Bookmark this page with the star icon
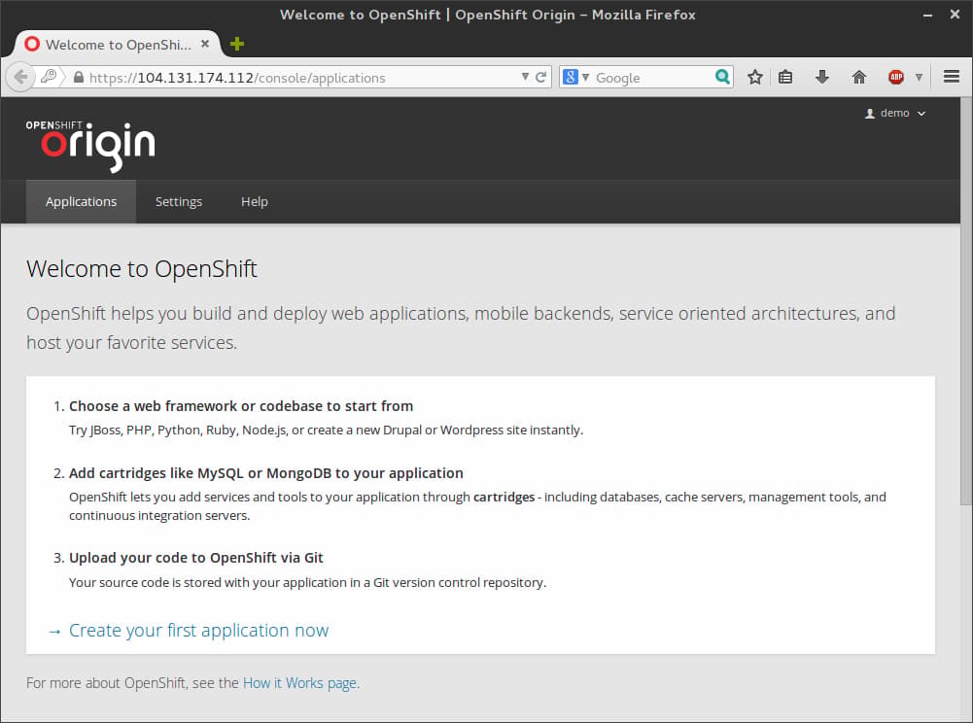 pos(754,77)
